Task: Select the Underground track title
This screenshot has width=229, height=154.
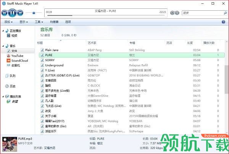Action: click(54, 65)
